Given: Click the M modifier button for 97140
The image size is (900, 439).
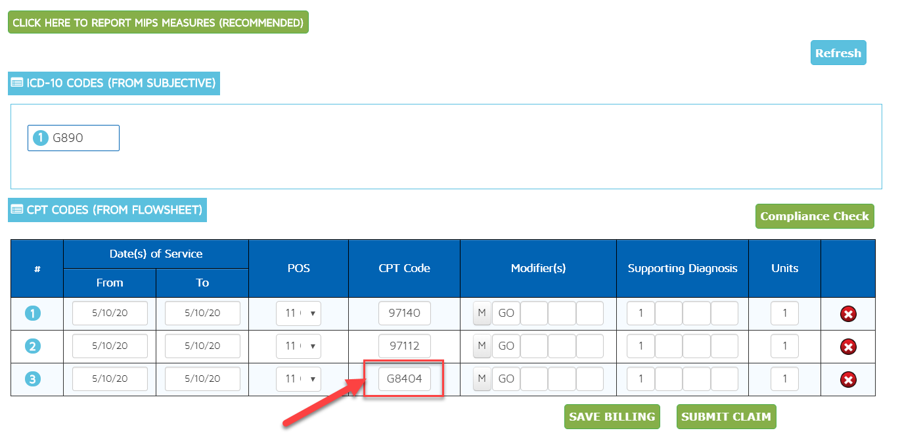Looking at the screenshot, I should 482,313.
